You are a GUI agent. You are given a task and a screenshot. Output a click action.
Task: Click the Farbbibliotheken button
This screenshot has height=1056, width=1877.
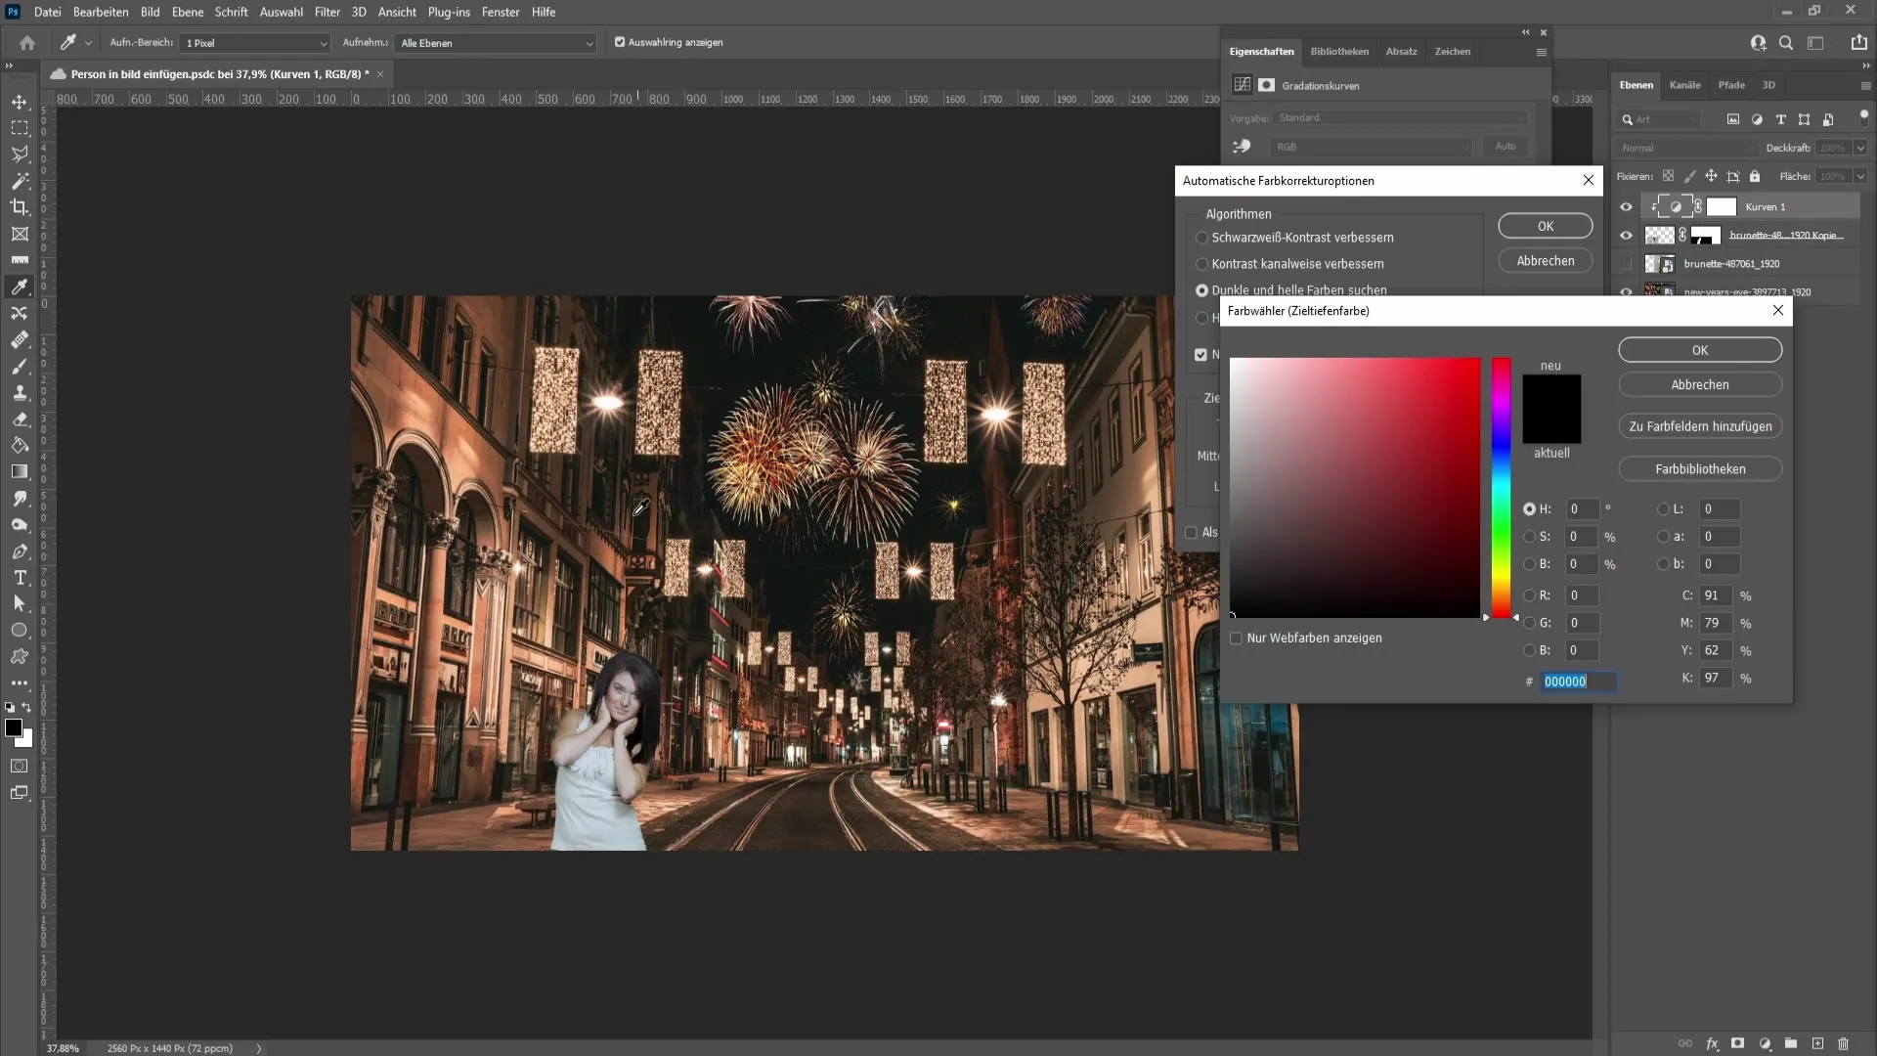pos(1700,469)
